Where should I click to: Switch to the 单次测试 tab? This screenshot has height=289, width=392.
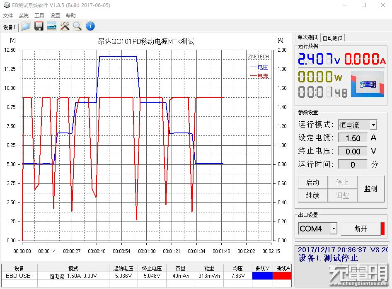tap(307, 37)
